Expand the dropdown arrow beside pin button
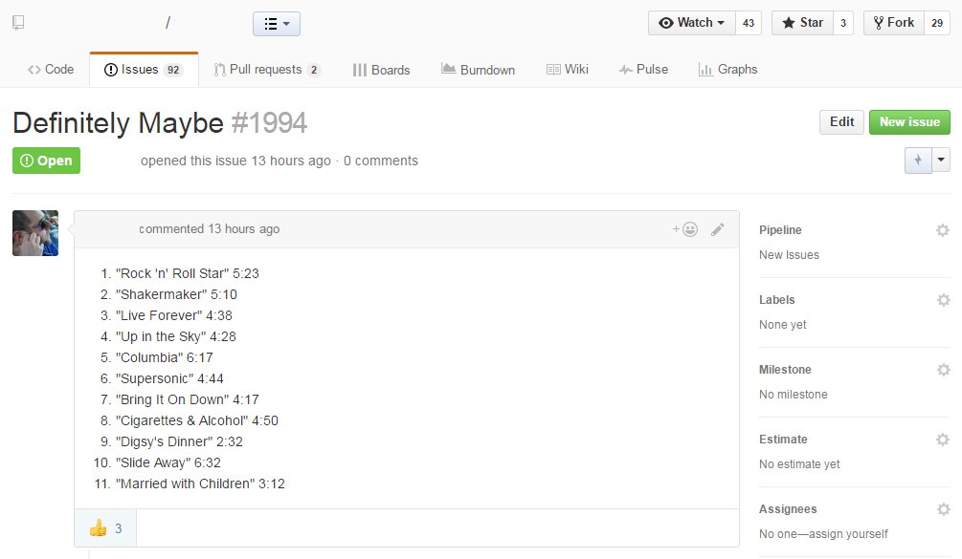962x559 pixels. 941,161
